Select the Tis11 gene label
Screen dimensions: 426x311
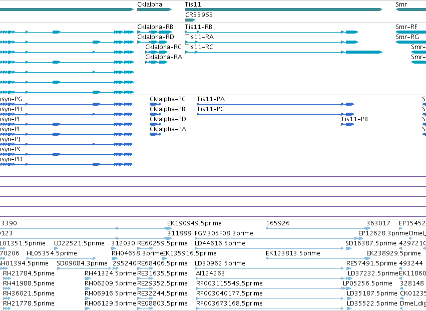click(x=193, y=5)
